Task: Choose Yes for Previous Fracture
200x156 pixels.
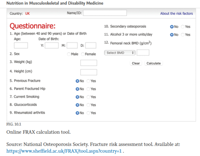Action: pyautogui.click(x=88, y=81)
